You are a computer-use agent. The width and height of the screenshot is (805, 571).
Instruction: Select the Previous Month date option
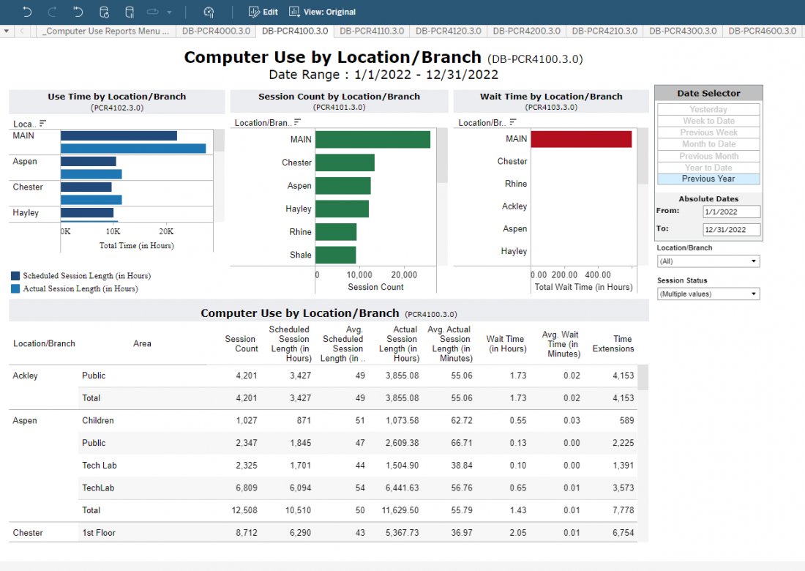point(708,156)
